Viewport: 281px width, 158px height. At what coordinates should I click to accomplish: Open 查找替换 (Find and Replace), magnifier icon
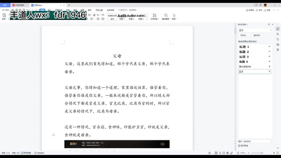click(166, 17)
